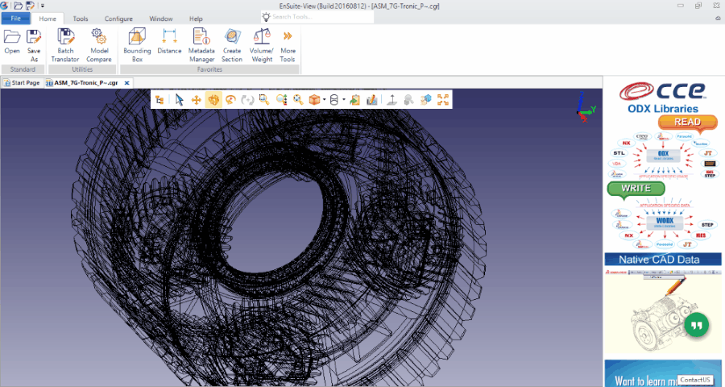Click the cylinder display mode icon
Screen dimensions: 725x387
tap(334, 100)
